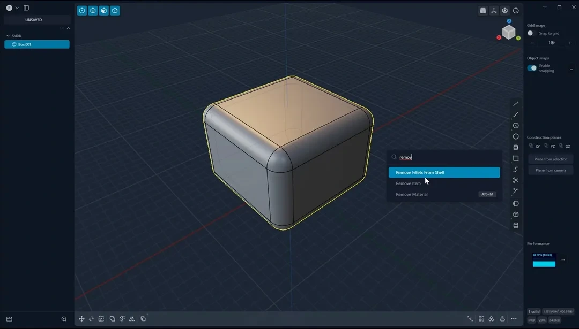Image resolution: width=579 pixels, height=329 pixels.
Task: Toggle face selection mode cube icon
Action: (104, 11)
